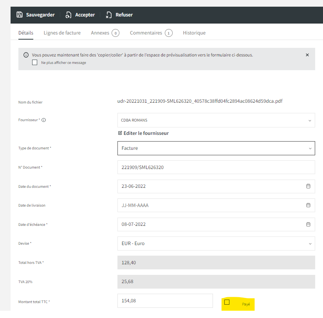Click the 'TVA 20%' label
The image size is (323, 318).
pos(25,282)
